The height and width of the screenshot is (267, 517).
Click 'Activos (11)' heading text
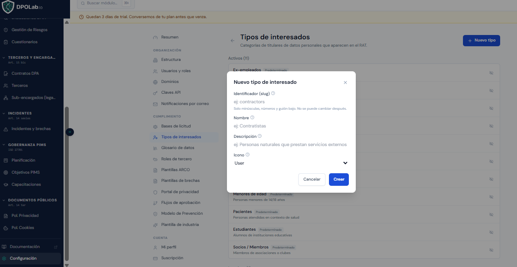tap(238, 58)
